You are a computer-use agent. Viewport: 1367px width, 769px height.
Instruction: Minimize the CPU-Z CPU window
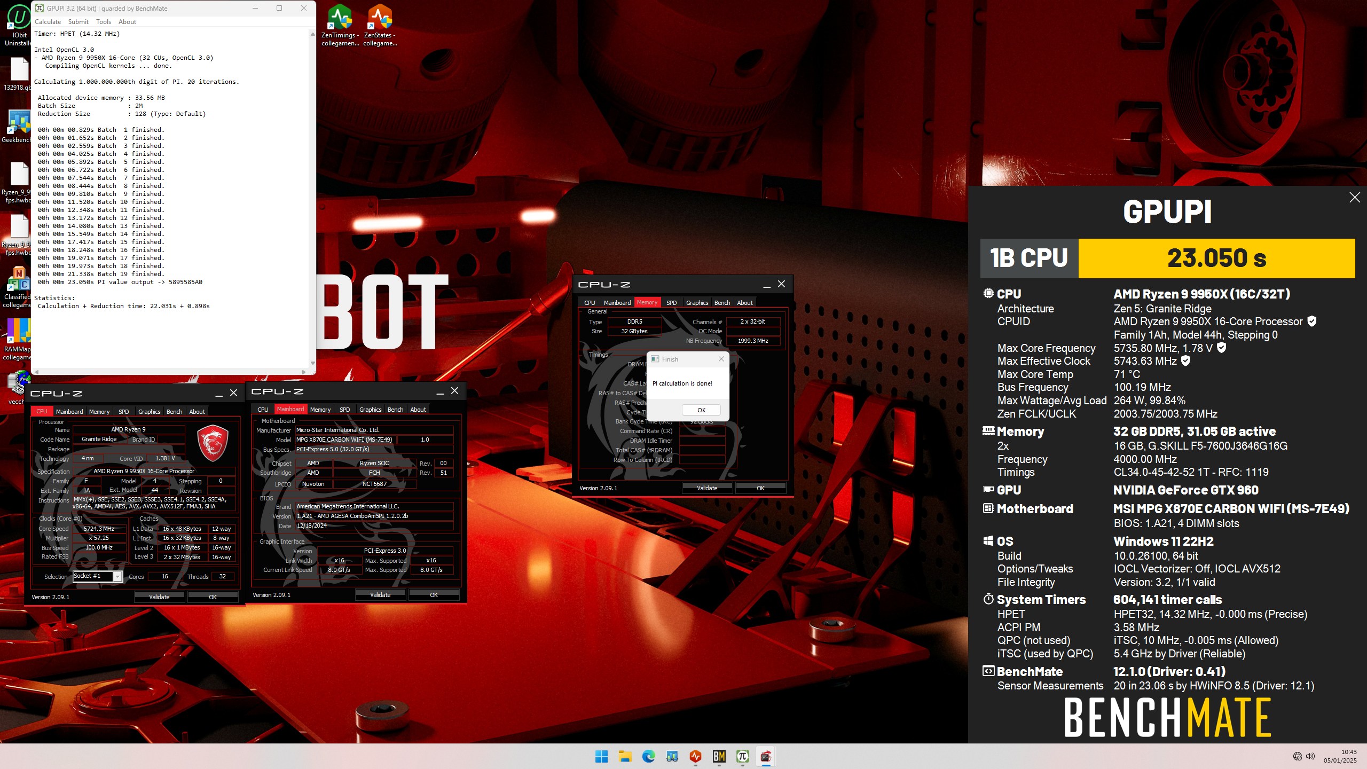click(219, 393)
